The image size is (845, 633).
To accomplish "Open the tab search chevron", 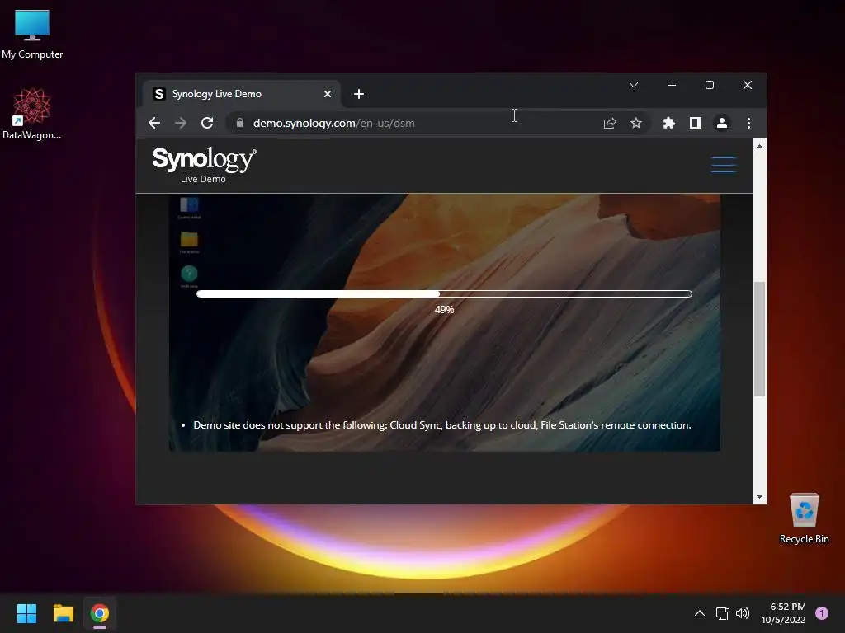I will [x=634, y=85].
